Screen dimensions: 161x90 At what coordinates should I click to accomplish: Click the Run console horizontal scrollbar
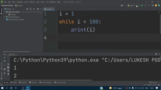53,80
